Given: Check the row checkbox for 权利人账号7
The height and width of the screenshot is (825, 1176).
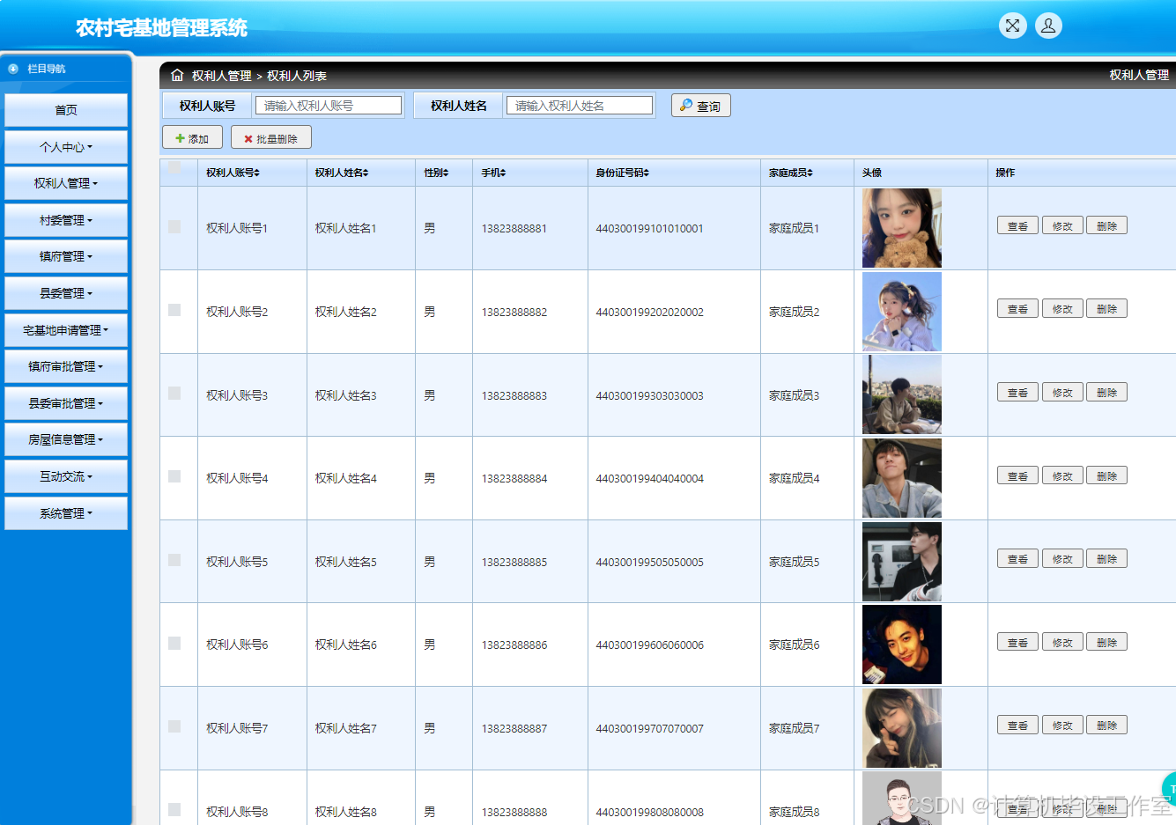Looking at the screenshot, I should [174, 726].
